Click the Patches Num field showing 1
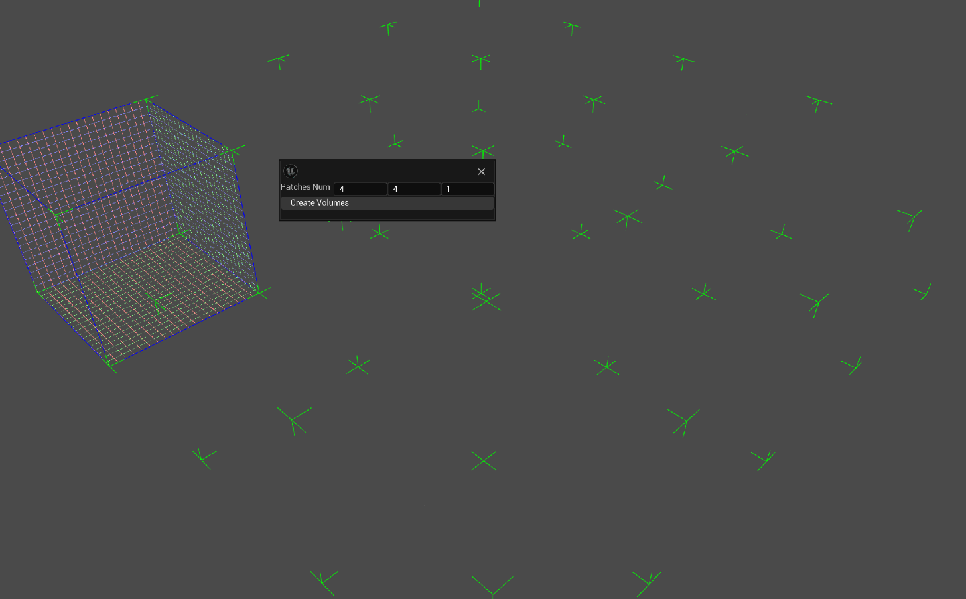966x599 pixels. click(x=467, y=189)
